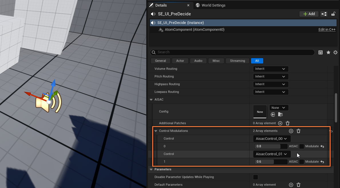340x188 pixels.
Task: Click the Details panel vertical scrollbar
Action: tap(336, 108)
